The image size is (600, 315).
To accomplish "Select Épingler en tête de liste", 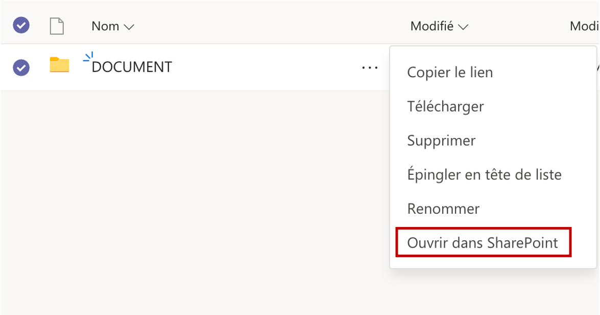I will point(484,175).
